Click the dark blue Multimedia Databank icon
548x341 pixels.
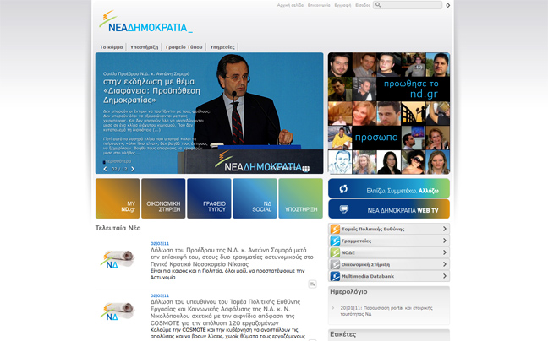pos(335,276)
